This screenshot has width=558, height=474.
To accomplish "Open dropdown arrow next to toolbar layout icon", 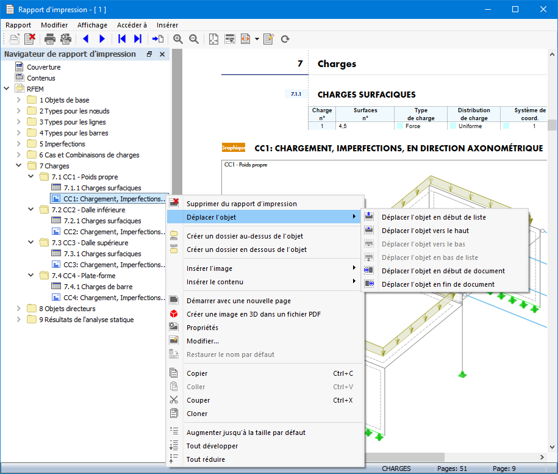I will (x=257, y=39).
